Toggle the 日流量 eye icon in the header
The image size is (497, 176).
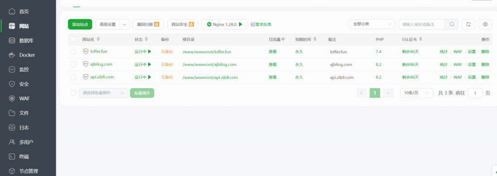tap(283, 39)
